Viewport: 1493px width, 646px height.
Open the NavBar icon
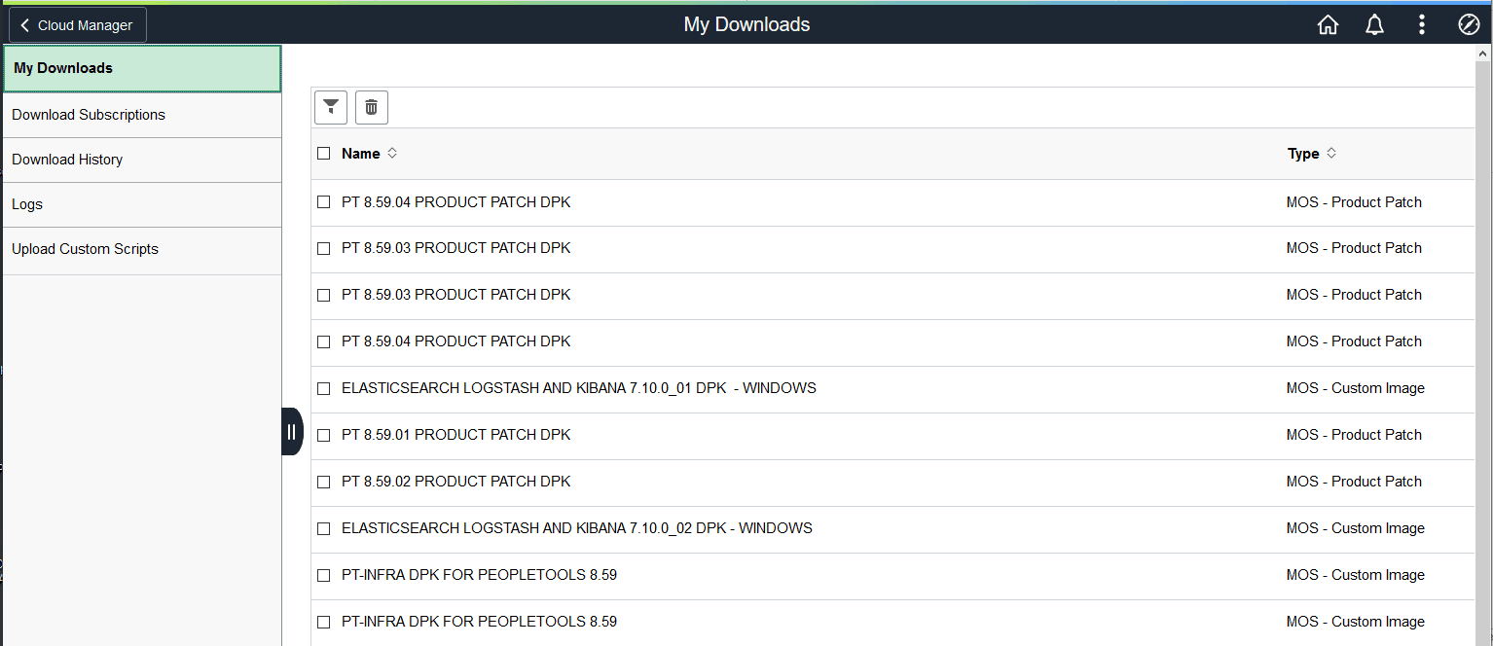[1469, 24]
